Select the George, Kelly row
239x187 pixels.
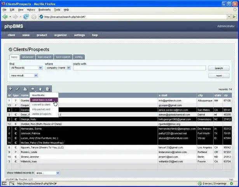pyautogui.click(x=119, y=119)
